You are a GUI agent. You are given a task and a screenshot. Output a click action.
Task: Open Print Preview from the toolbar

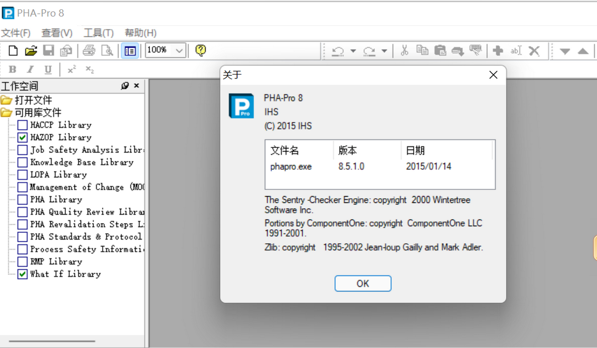pos(107,50)
